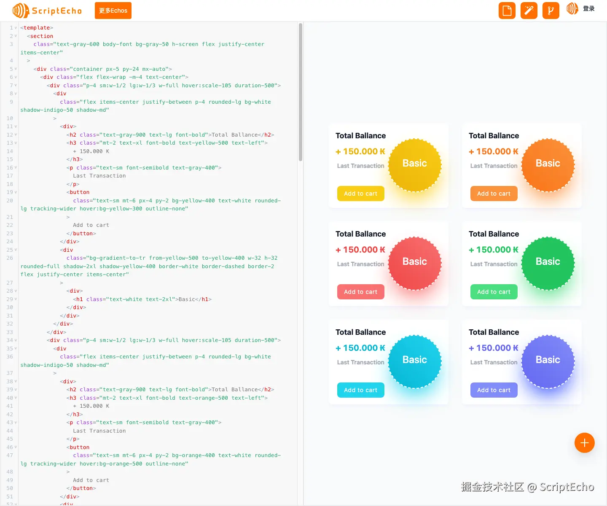The image size is (607, 506).
Task: Click '+ 150.000 K' on code line 14
Action: (x=91, y=151)
